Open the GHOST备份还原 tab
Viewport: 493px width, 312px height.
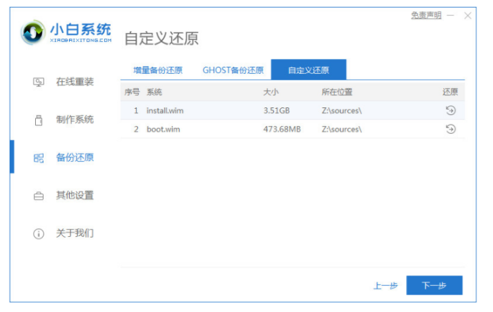click(233, 70)
